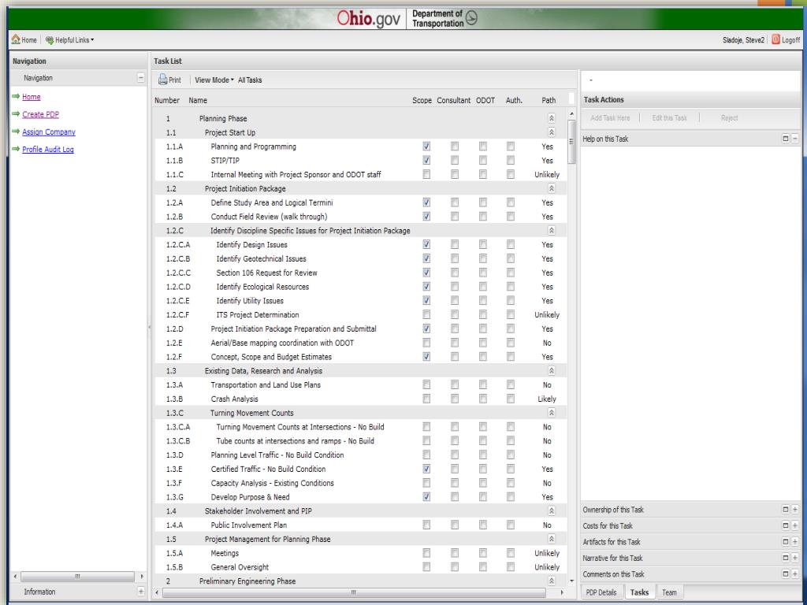Click the Print icon in Task List
Image resolution: width=807 pixels, height=605 pixels.
pos(162,80)
